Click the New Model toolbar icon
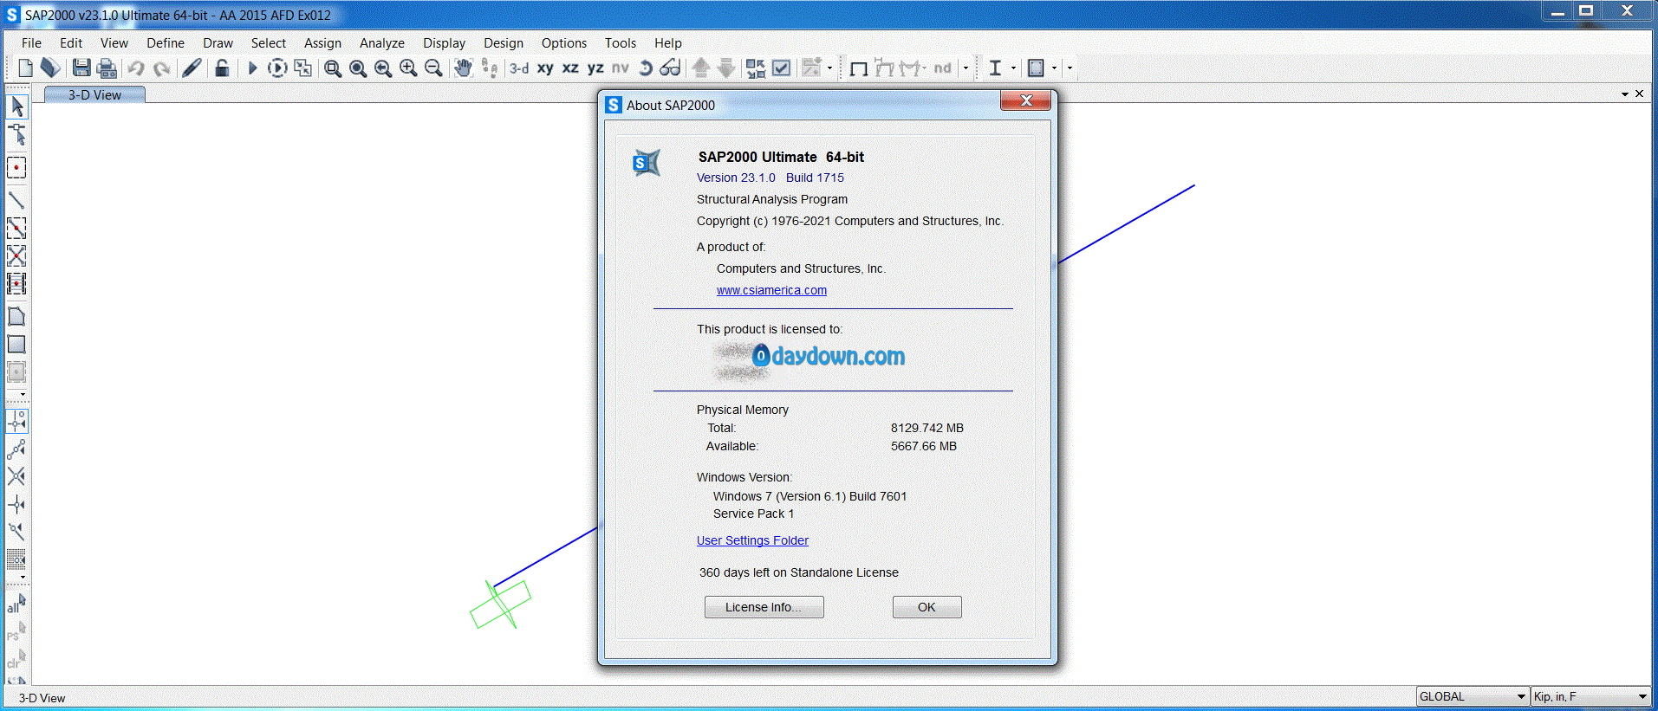The image size is (1658, 711). pos(25,68)
